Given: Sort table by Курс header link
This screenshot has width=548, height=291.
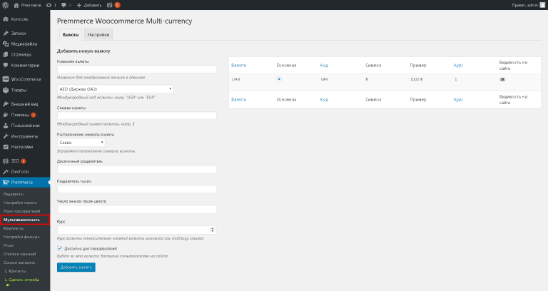Looking at the screenshot, I should tap(458, 66).
